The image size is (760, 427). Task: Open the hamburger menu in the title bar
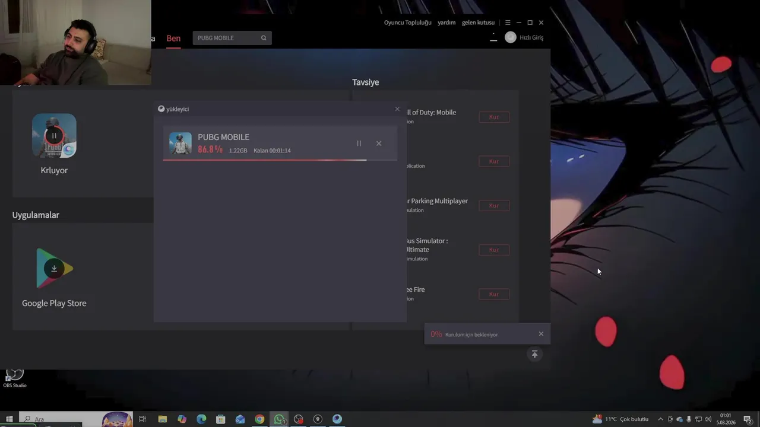[508, 23]
